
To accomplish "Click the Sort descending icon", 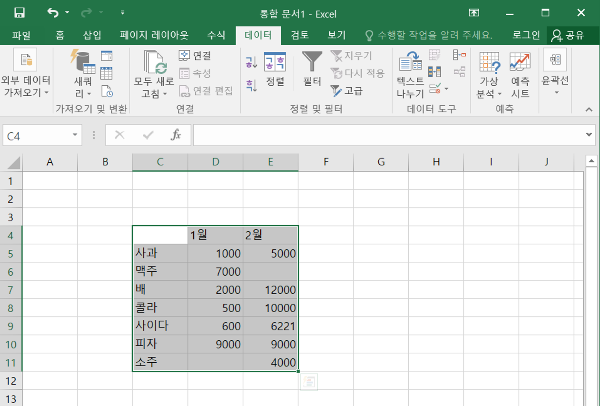I will coord(251,85).
